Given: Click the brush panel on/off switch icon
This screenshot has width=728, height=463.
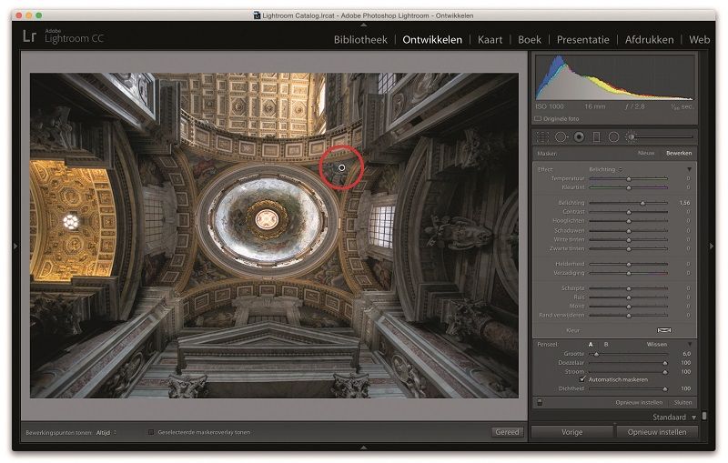Looking at the screenshot, I should pyautogui.click(x=540, y=401).
